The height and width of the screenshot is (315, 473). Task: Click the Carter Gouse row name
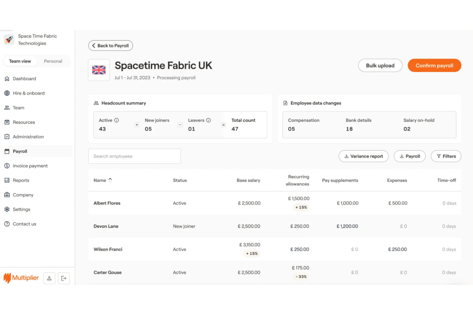tap(107, 273)
